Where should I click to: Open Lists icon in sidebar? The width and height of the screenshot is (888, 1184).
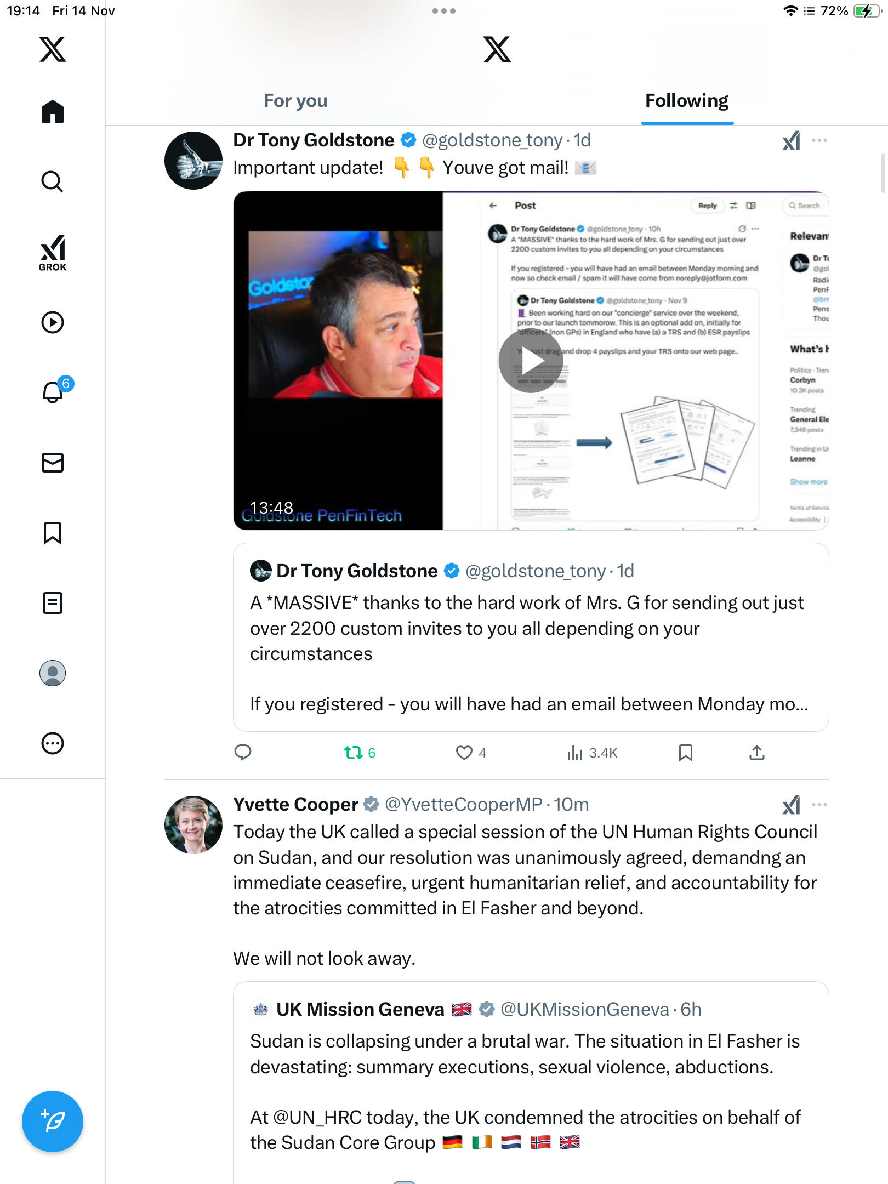[x=53, y=603]
